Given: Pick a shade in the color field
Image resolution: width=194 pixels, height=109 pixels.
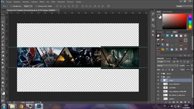Looking at the screenshot, I should (174, 21).
